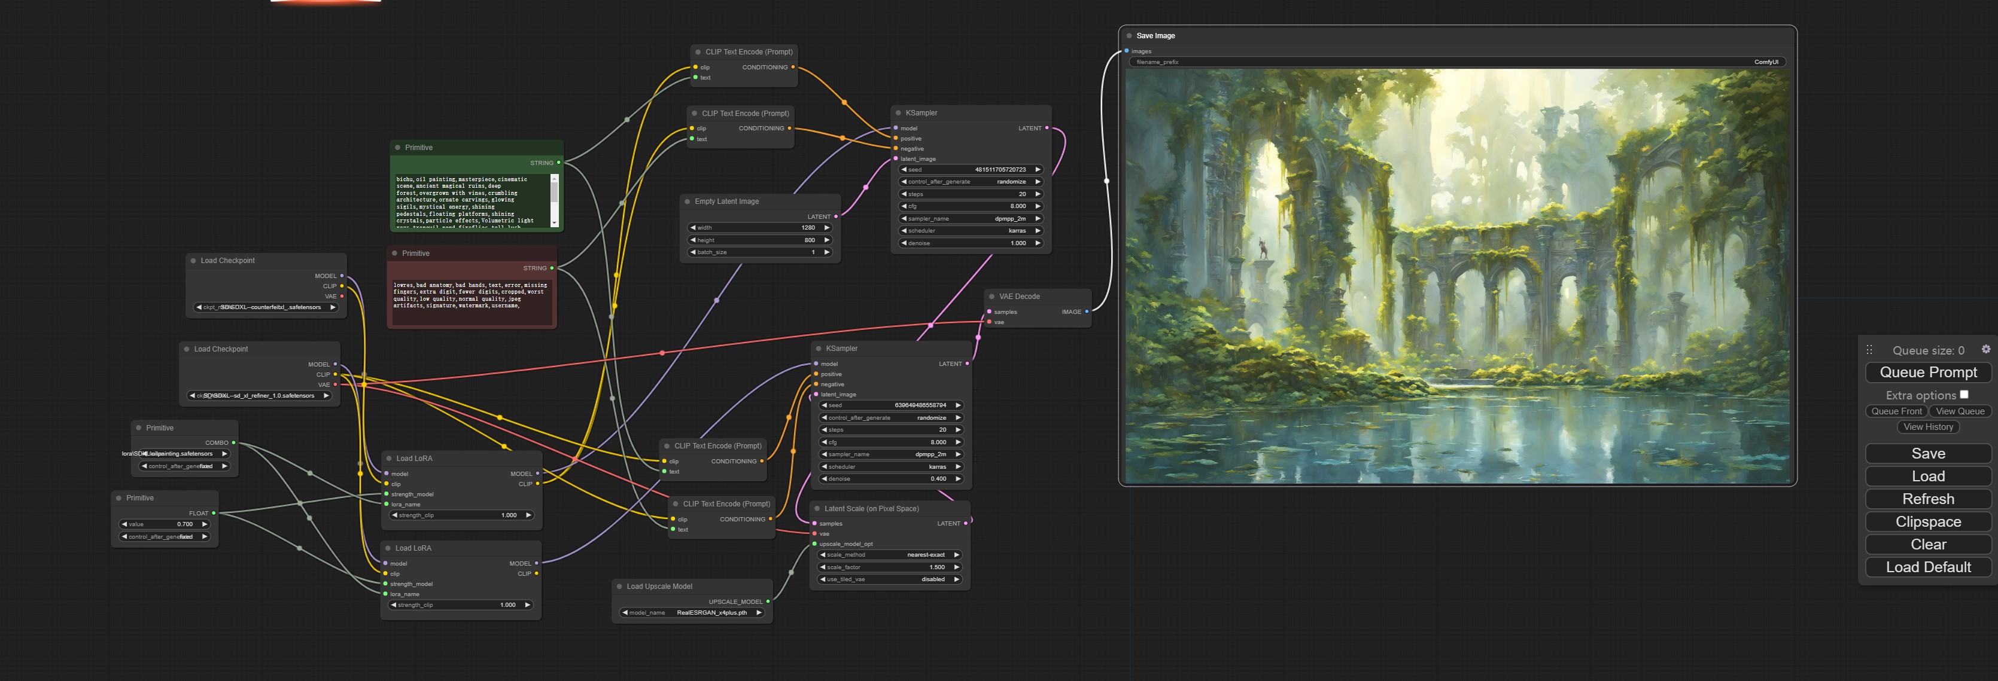This screenshot has height=681, width=1998.
Task: Open RealESRGAN_x4plus.pth model_name dropdown
Action: [692, 613]
